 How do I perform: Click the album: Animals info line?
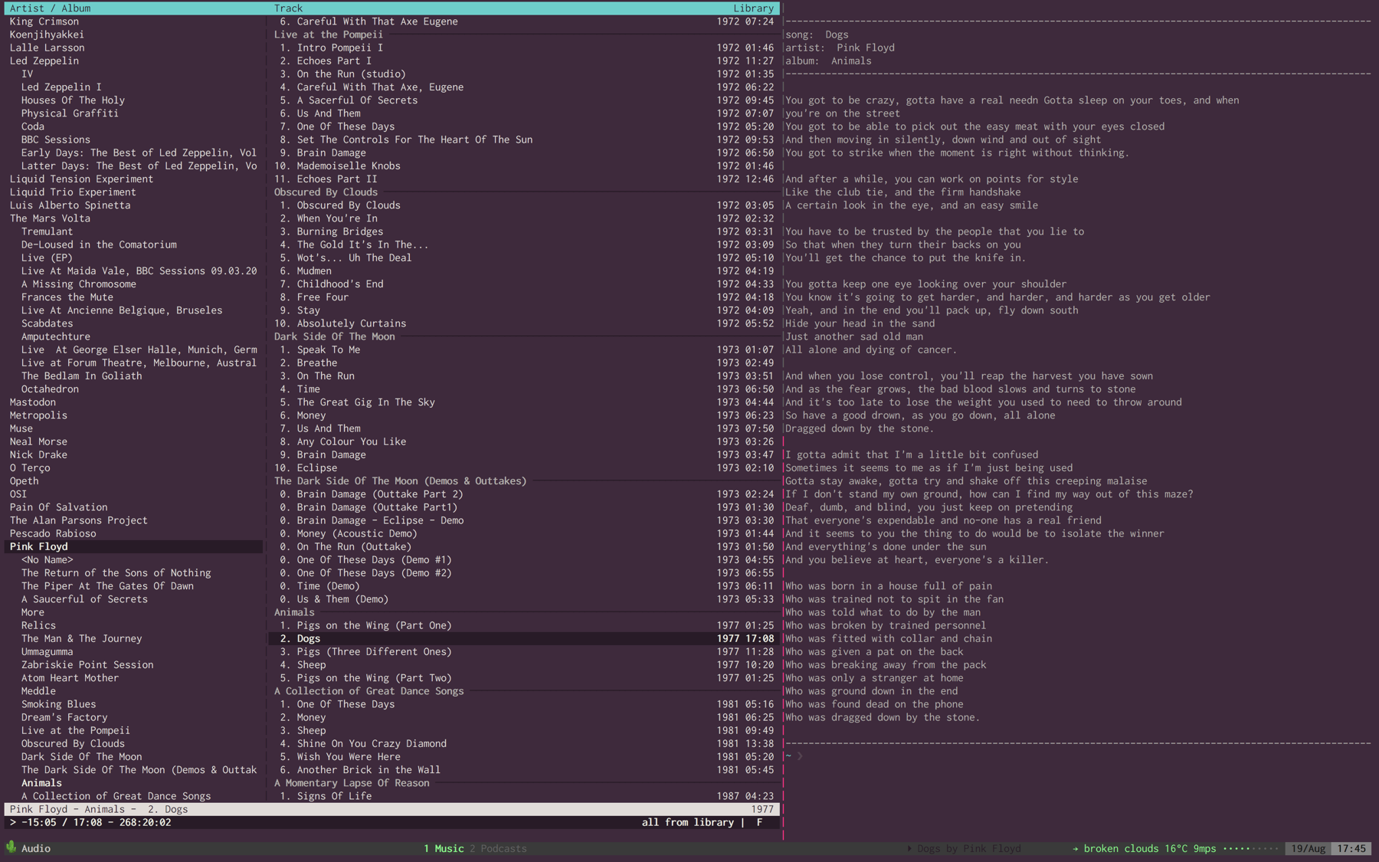coord(828,61)
